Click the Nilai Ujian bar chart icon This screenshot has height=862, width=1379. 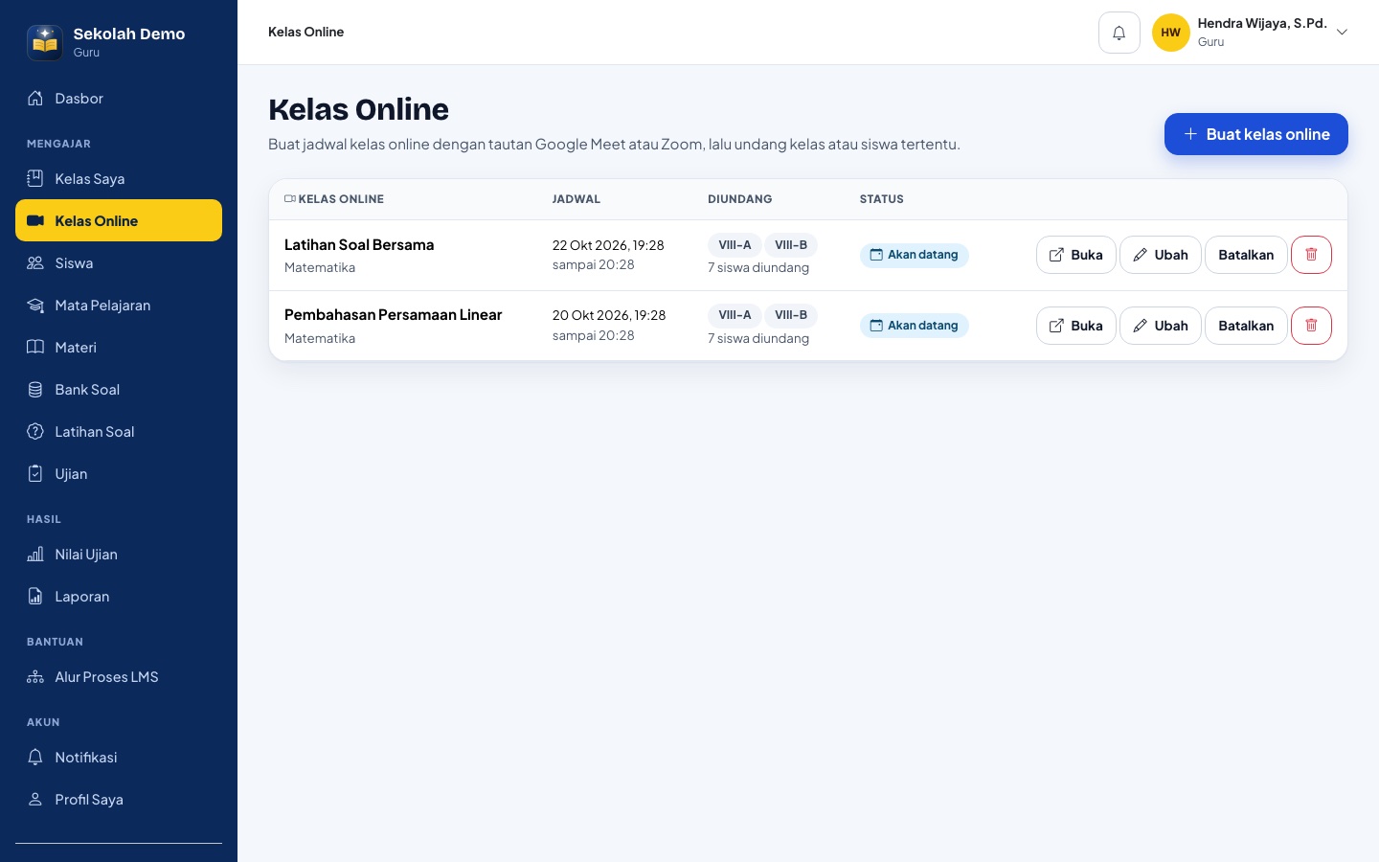click(x=35, y=554)
